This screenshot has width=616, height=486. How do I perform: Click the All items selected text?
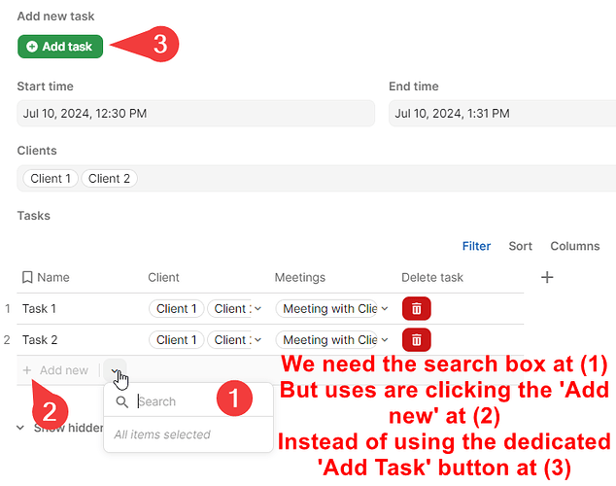pyautogui.click(x=162, y=434)
